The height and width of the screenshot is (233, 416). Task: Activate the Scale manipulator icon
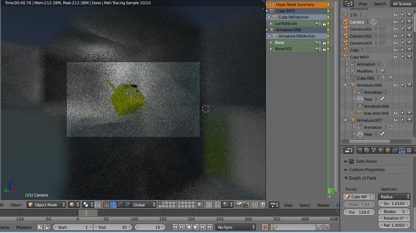[x=127, y=205]
